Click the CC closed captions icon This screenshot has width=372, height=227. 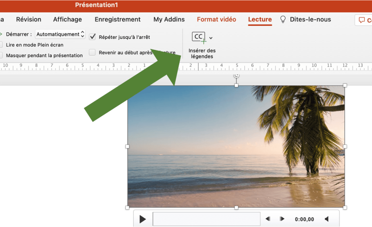pyautogui.click(x=199, y=37)
